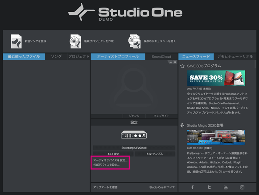Click the 2020年3月16日 news date
This screenshot has width=259, height=195.
point(200,148)
